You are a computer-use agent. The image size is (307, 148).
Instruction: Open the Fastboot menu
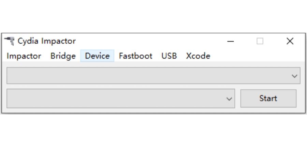point(135,56)
